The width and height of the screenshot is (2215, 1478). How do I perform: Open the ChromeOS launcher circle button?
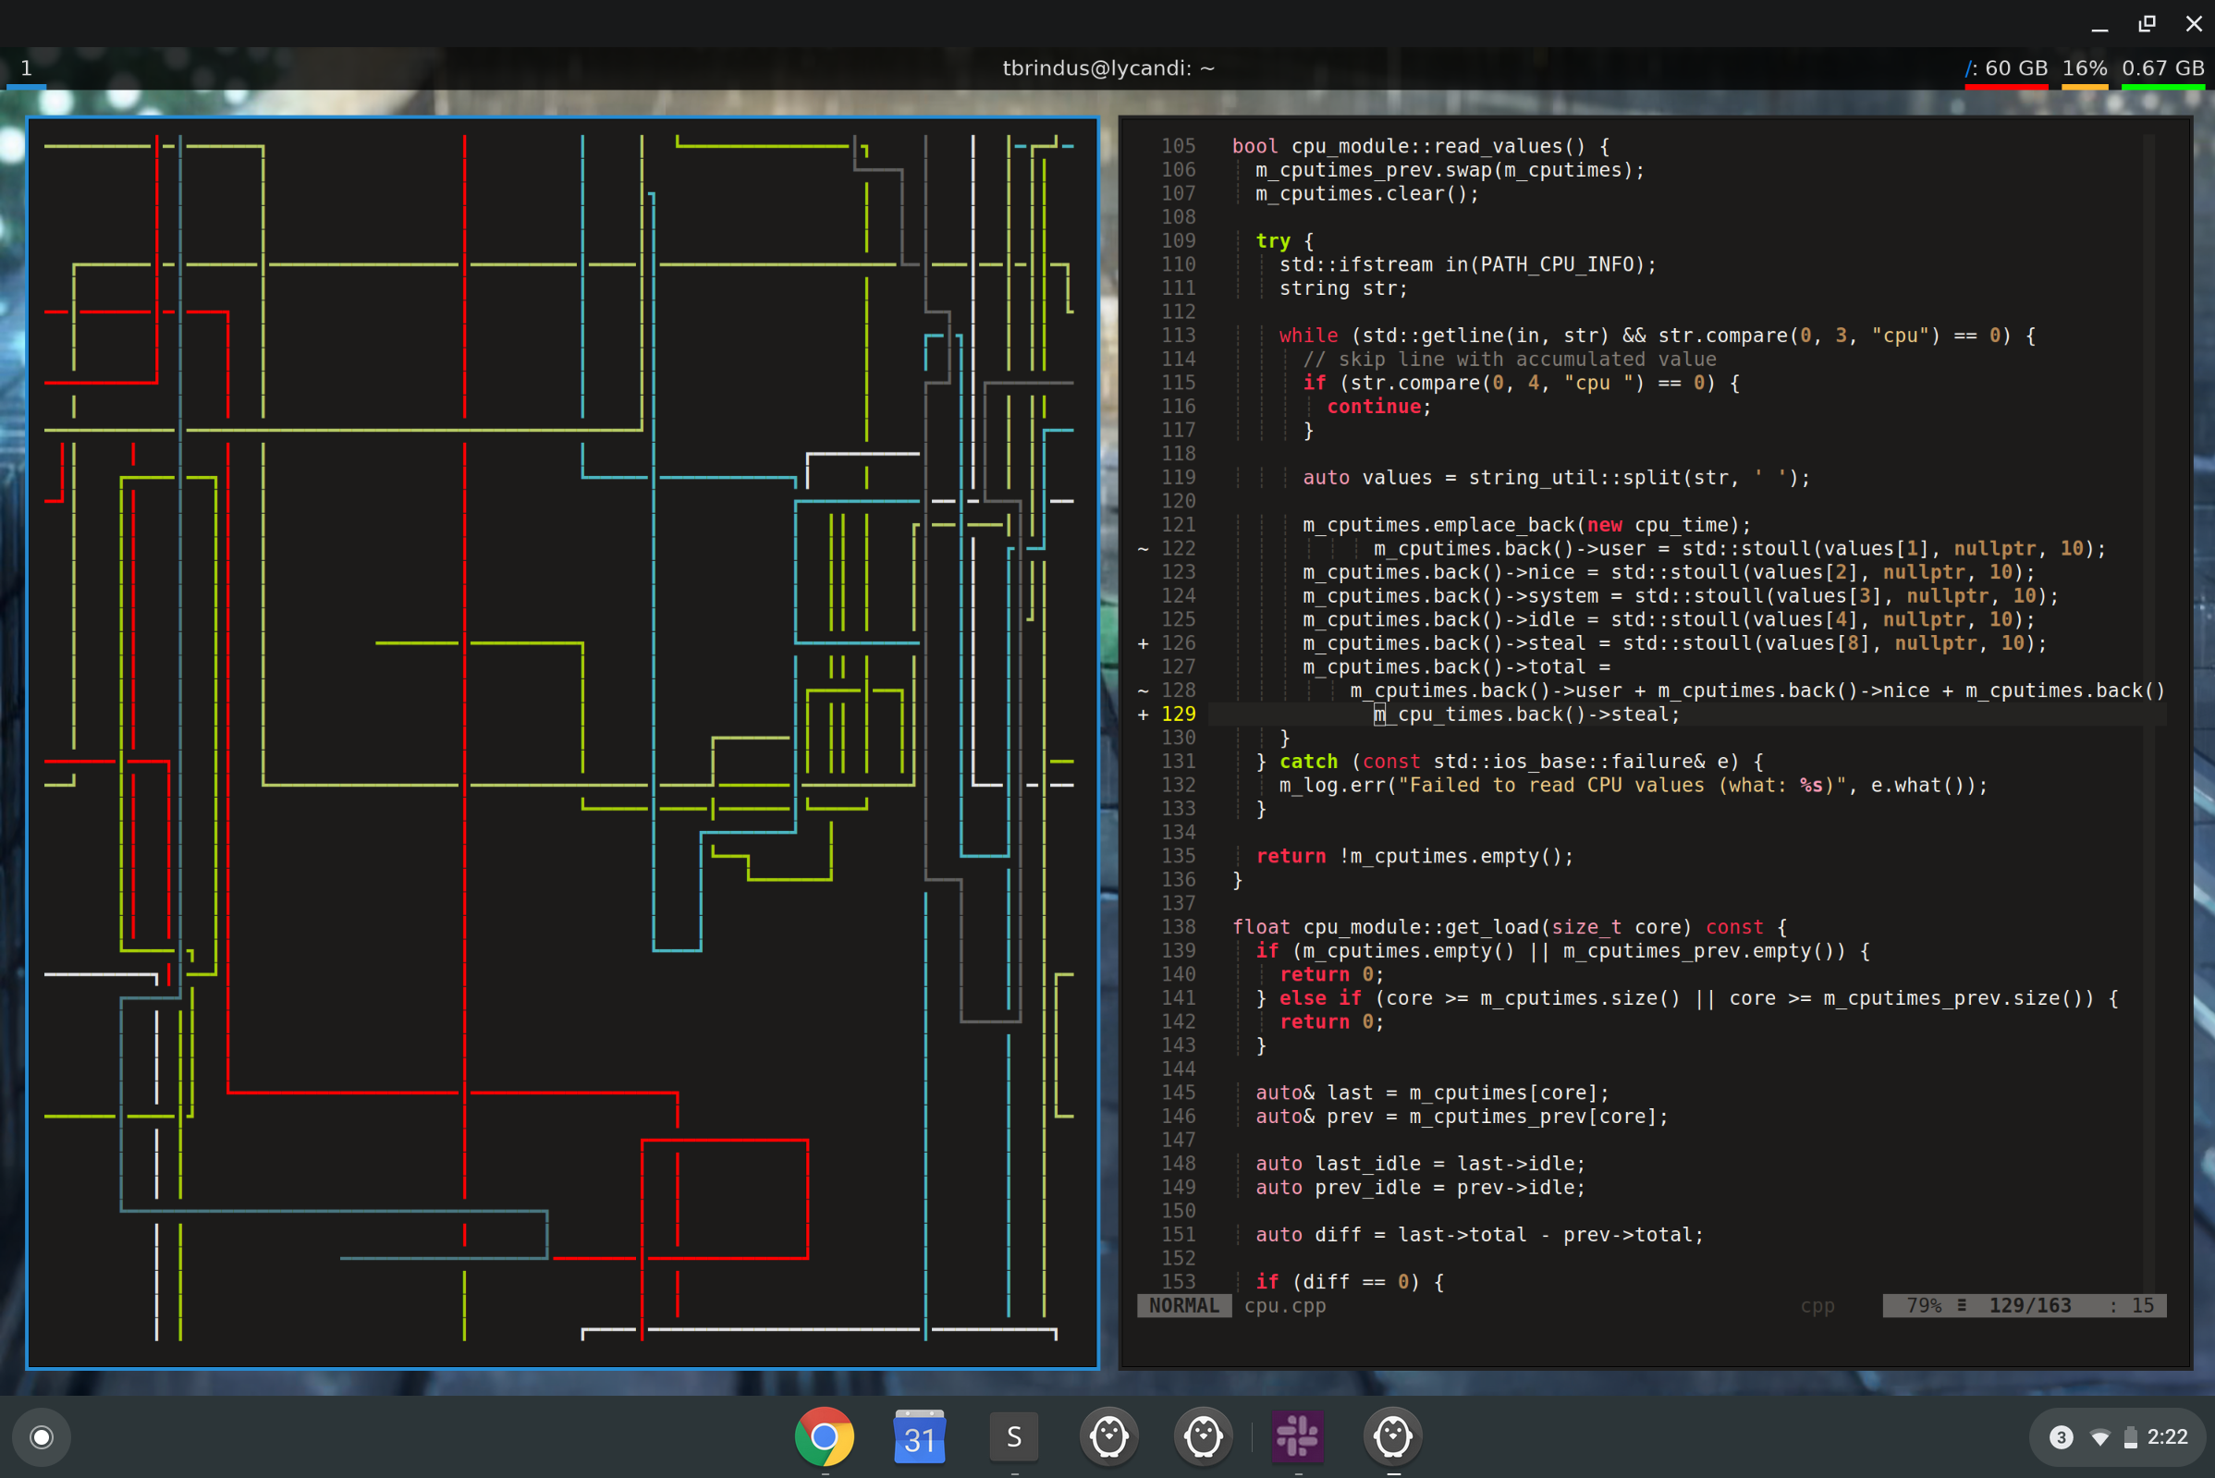42,1436
